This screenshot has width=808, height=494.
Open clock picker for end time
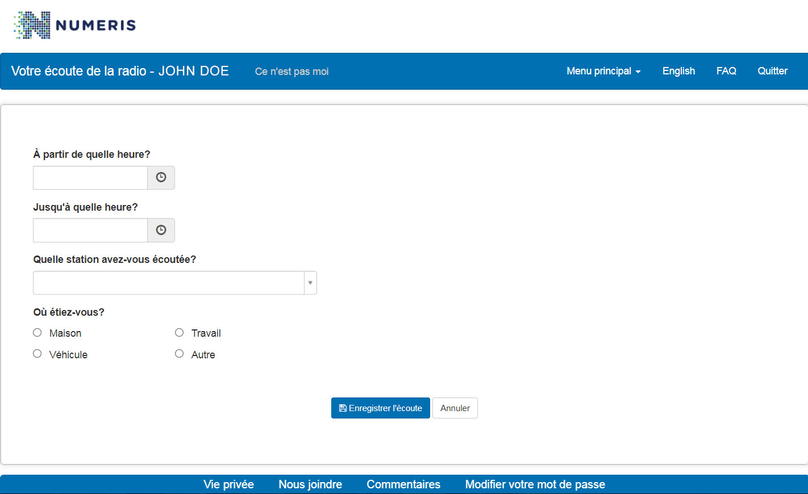[161, 230]
